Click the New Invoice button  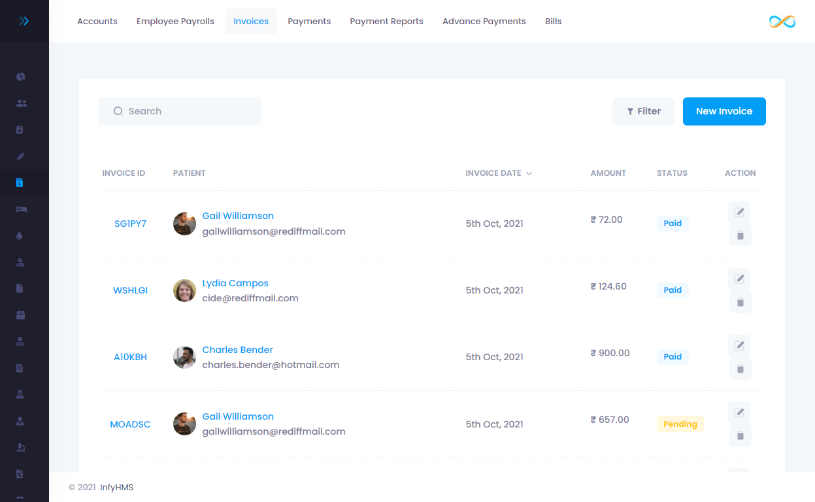pos(724,111)
